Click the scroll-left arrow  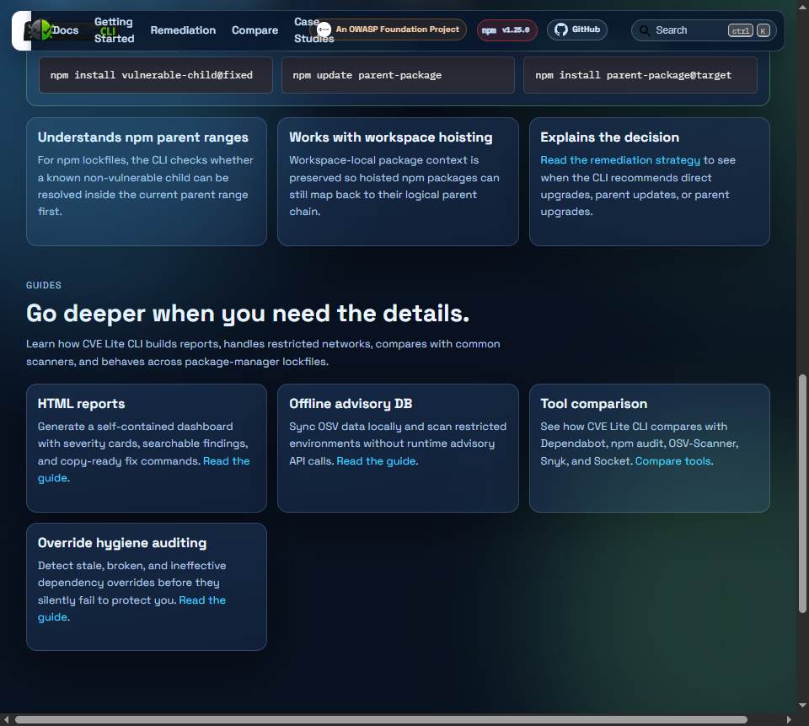pos(6,720)
